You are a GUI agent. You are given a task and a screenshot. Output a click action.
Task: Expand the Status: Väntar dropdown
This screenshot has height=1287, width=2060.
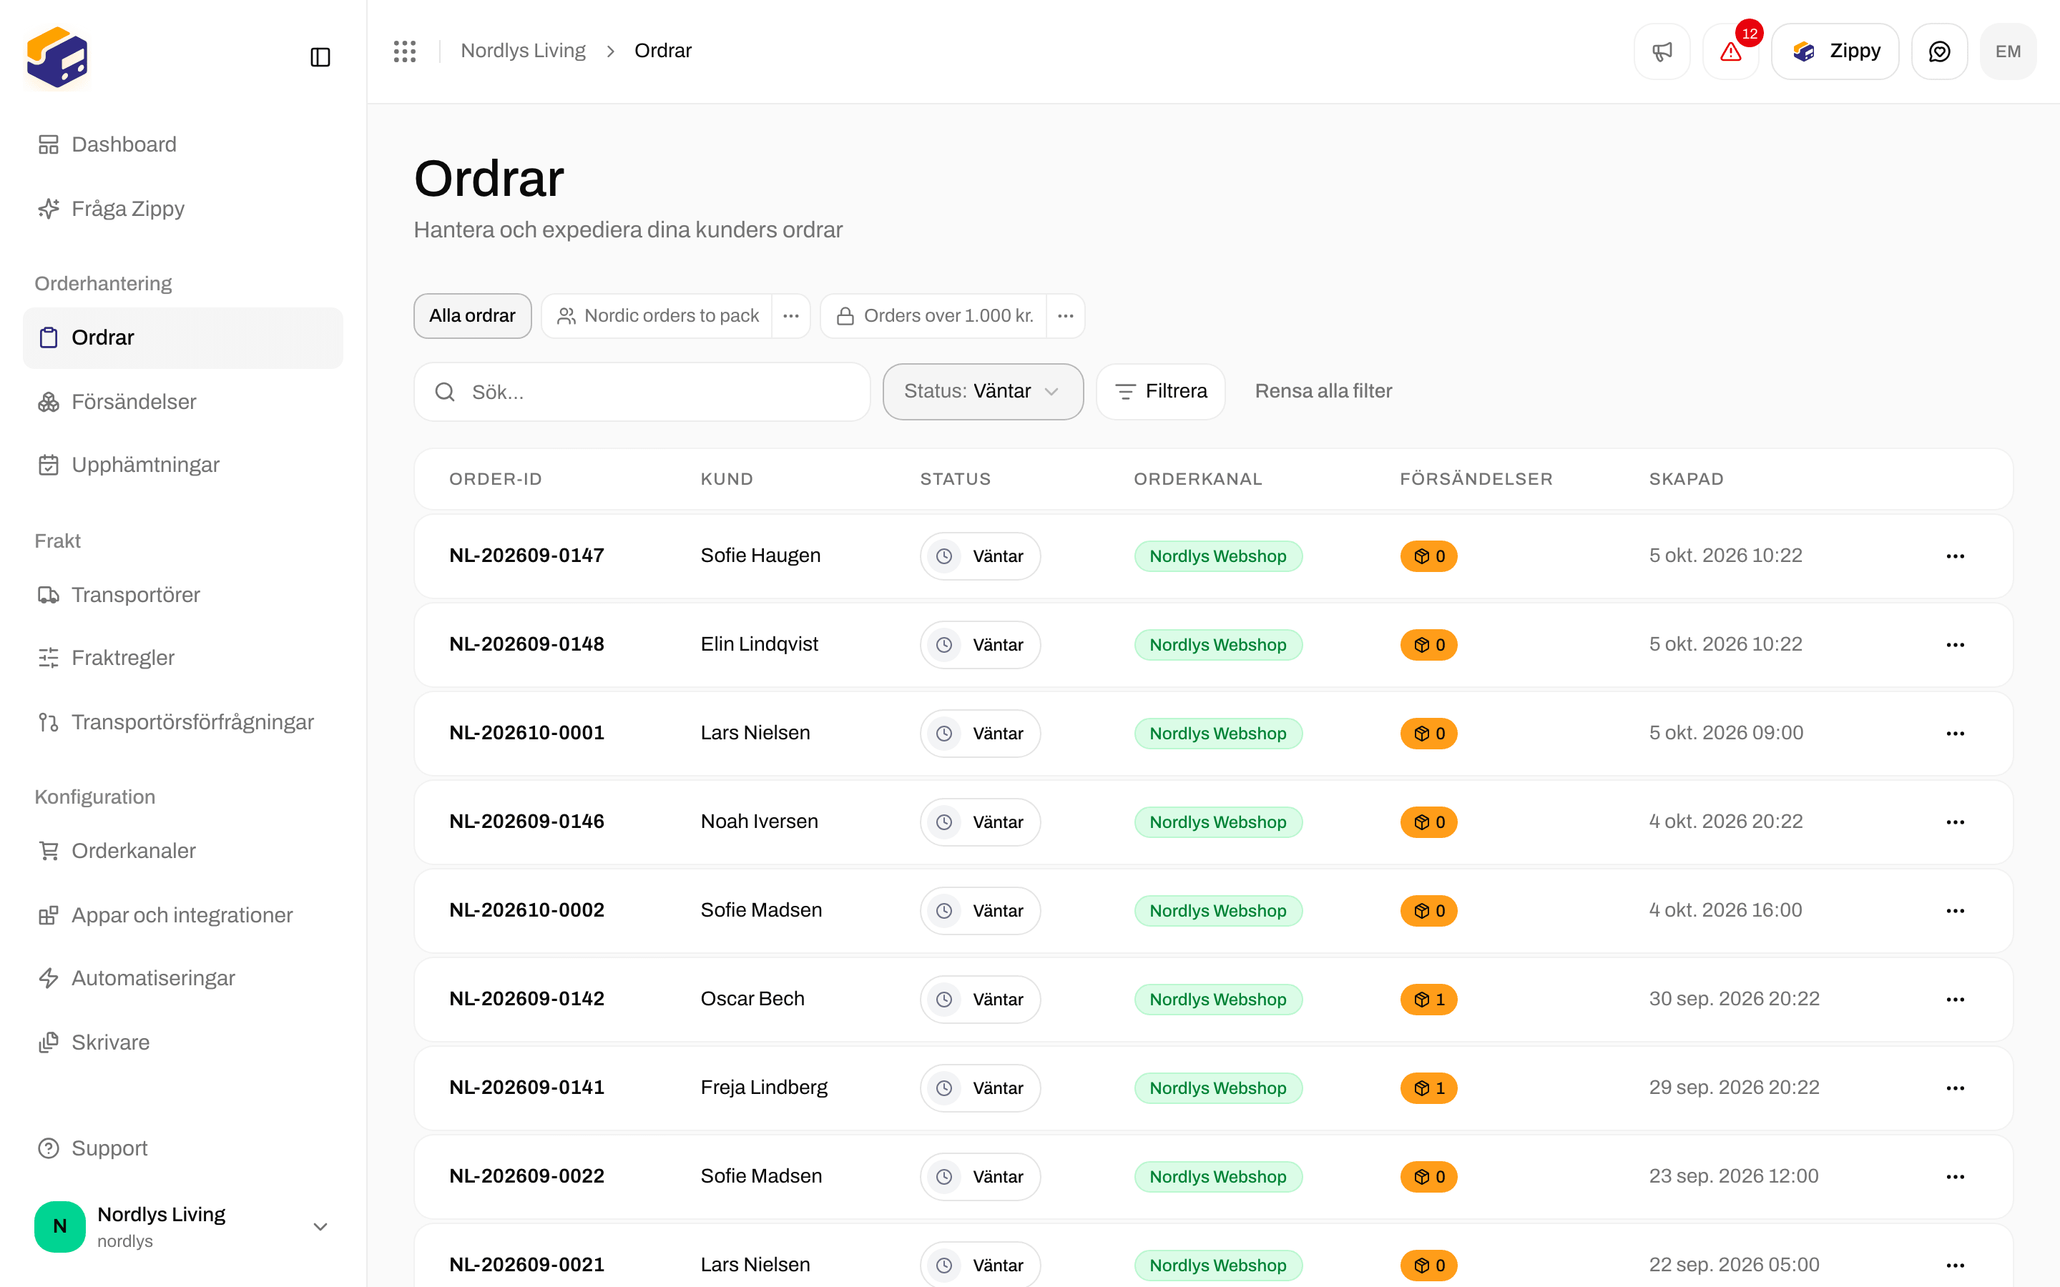tap(982, 392)
